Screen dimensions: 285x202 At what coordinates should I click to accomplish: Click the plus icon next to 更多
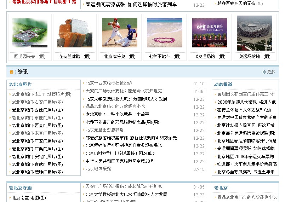click(264, 72)
